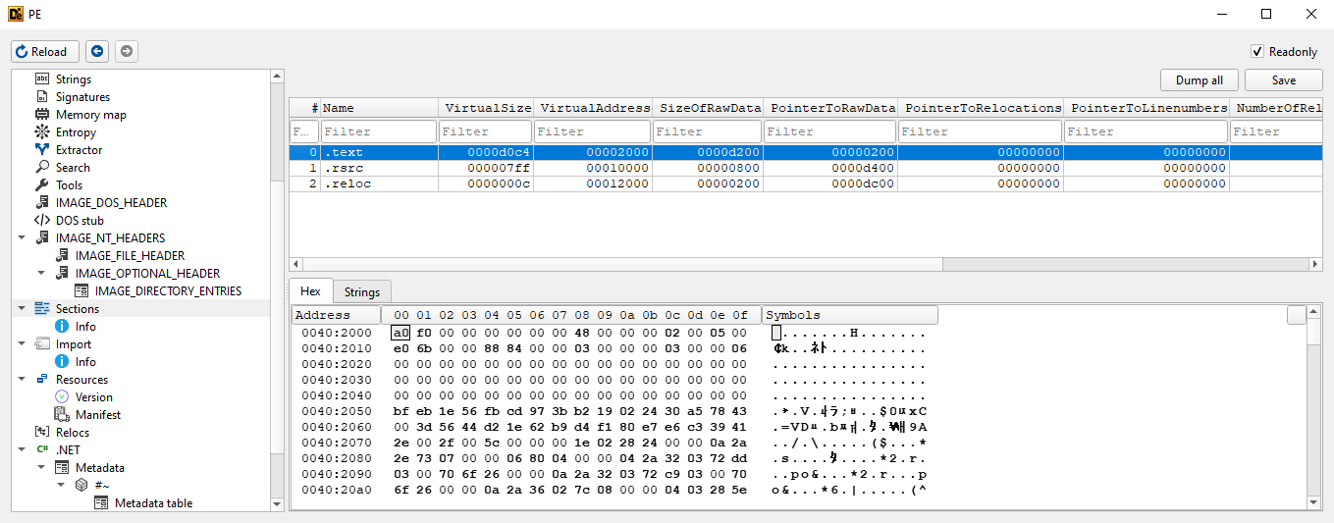1334x523 pixels.
Task: Select the .text section row
Action: click(805, 152)
